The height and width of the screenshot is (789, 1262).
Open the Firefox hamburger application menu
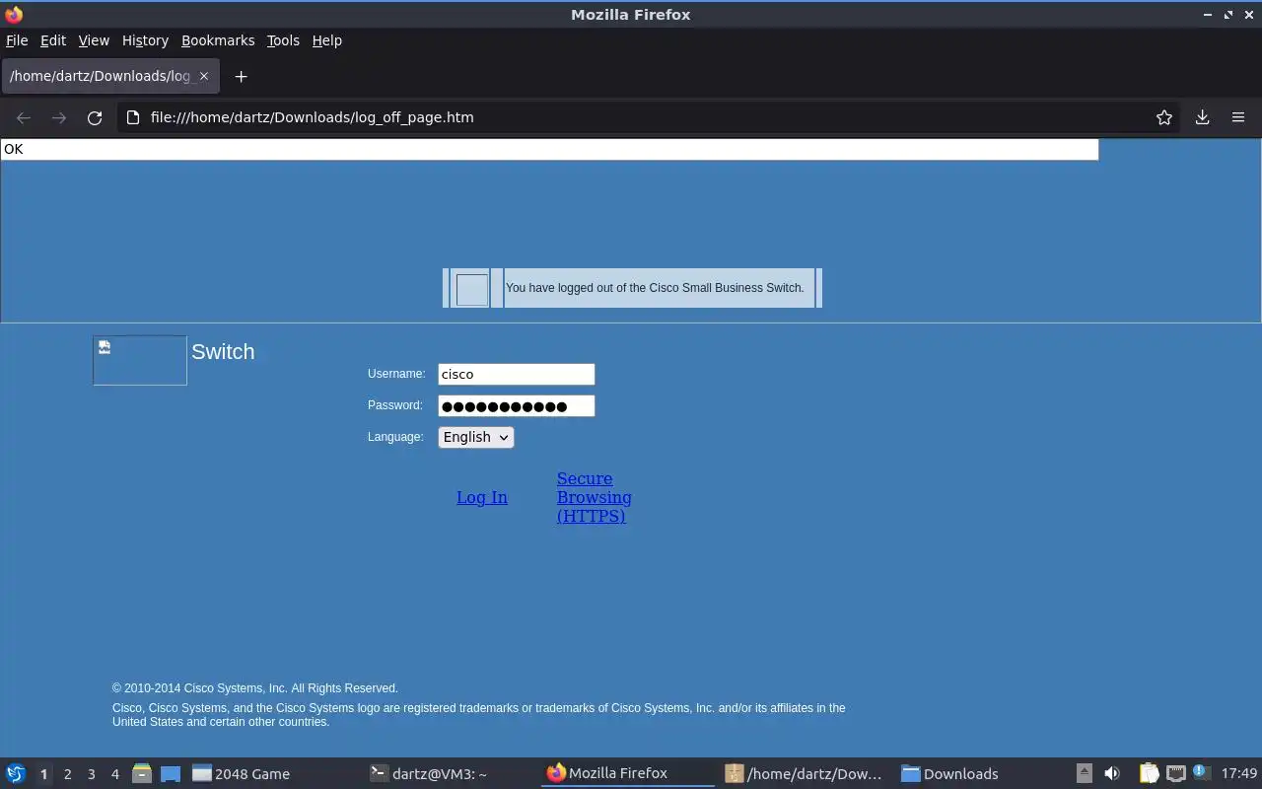click(1238, 117)
